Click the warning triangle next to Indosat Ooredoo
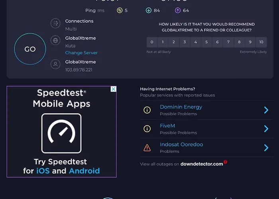The height and width of the screenshot is (199, 279). (147, 148)
